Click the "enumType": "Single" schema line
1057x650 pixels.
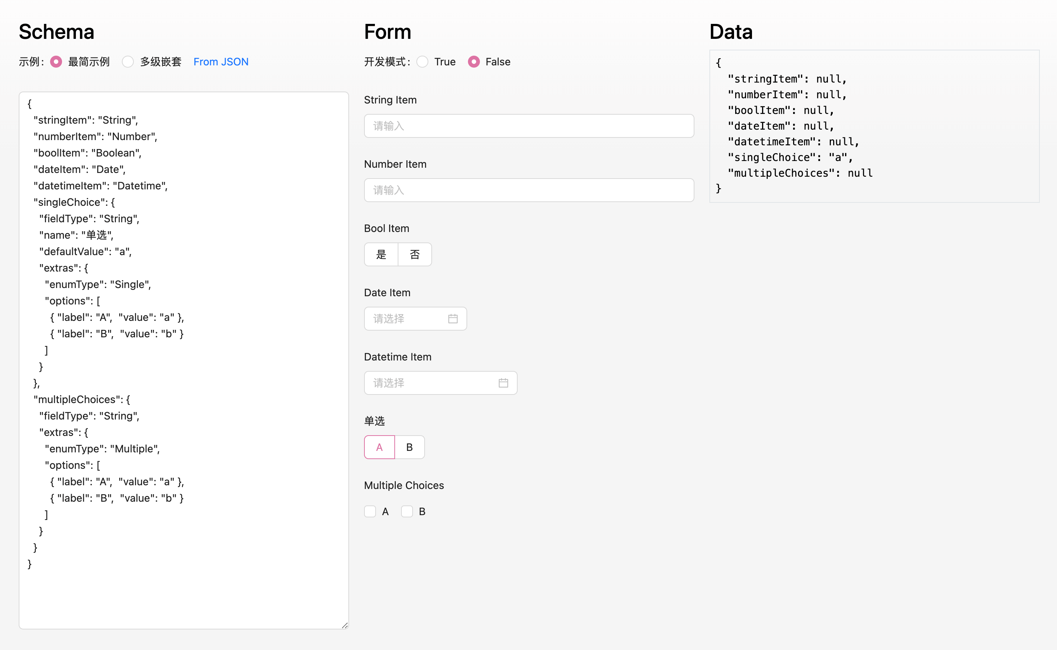(x=98, y=285)
